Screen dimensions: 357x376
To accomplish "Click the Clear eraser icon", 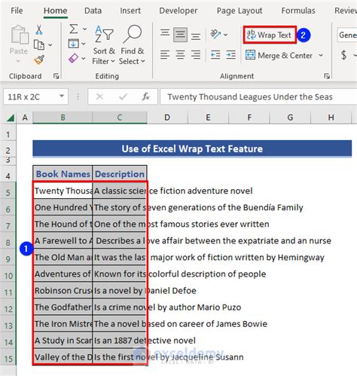I will (73, 59).
